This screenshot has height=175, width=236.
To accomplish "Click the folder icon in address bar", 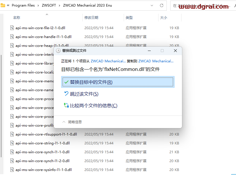I will (x=3, y=5).
